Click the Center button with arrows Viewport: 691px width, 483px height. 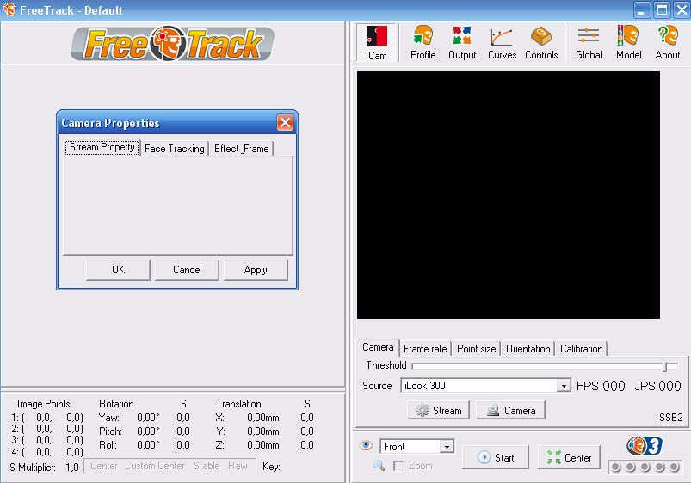[569, 457]
